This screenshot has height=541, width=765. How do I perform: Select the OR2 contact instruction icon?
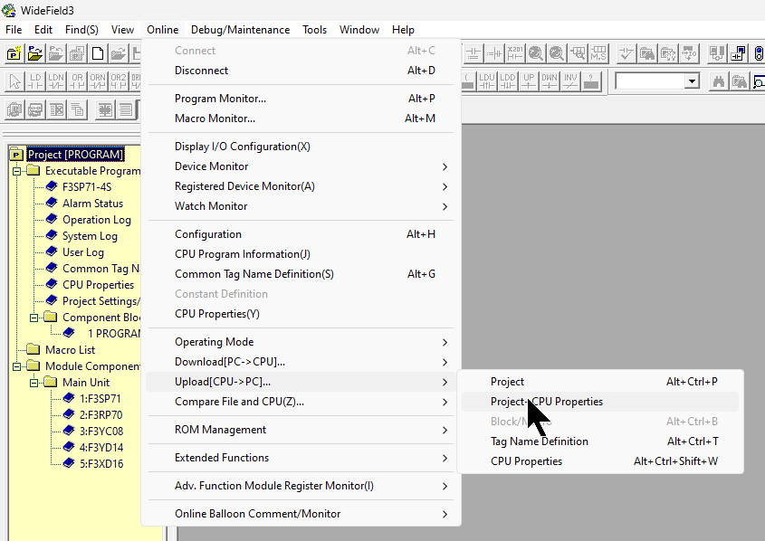119,81
